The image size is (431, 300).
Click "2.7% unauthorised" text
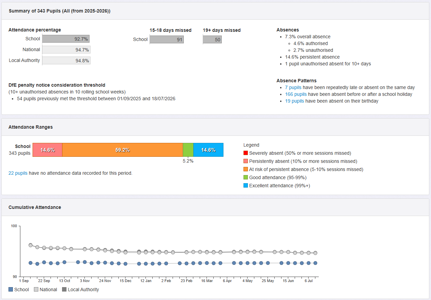click(313, 50)
